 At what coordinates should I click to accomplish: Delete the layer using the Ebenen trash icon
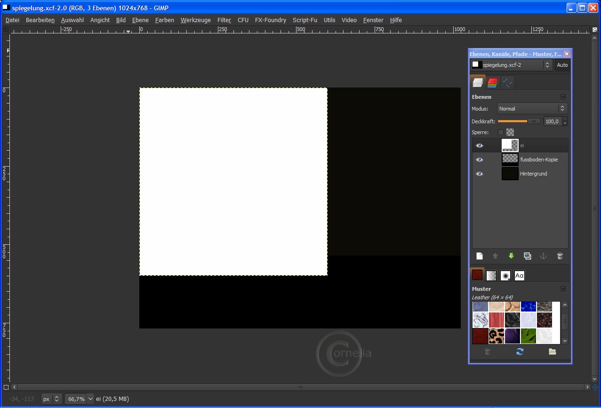point(560,256)
